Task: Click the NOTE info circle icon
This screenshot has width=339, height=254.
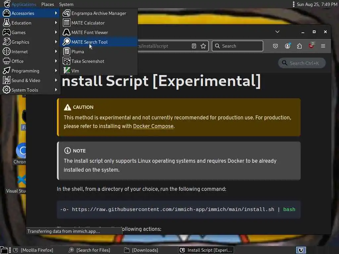Action: point(68,150)
